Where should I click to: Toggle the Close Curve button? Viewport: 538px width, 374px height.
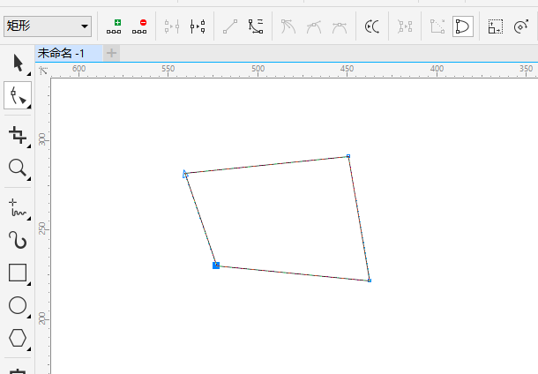(463, 26)
